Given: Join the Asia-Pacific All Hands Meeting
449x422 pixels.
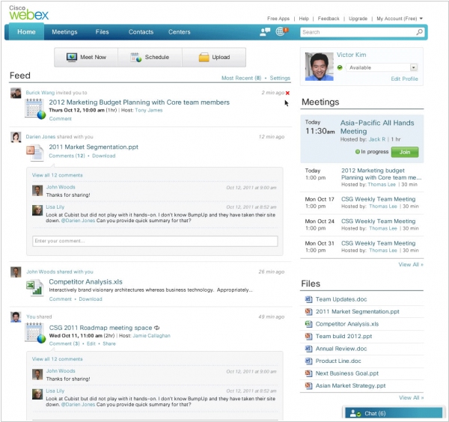Looking at the screenshot, I should (x=405, y=152).
